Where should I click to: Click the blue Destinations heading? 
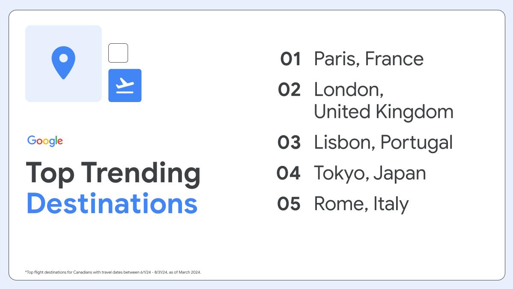coord(112,204)
